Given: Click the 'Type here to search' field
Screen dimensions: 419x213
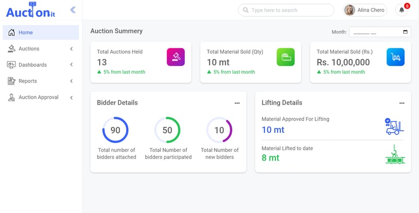Looking at the screenshot, I should (x=286, y=10).
